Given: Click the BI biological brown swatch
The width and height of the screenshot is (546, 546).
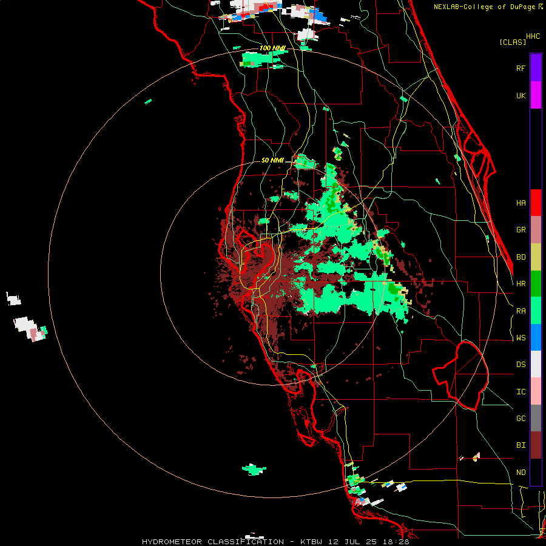Looking at the screenshot, I should pyautogui.click(x=536, y=445).
